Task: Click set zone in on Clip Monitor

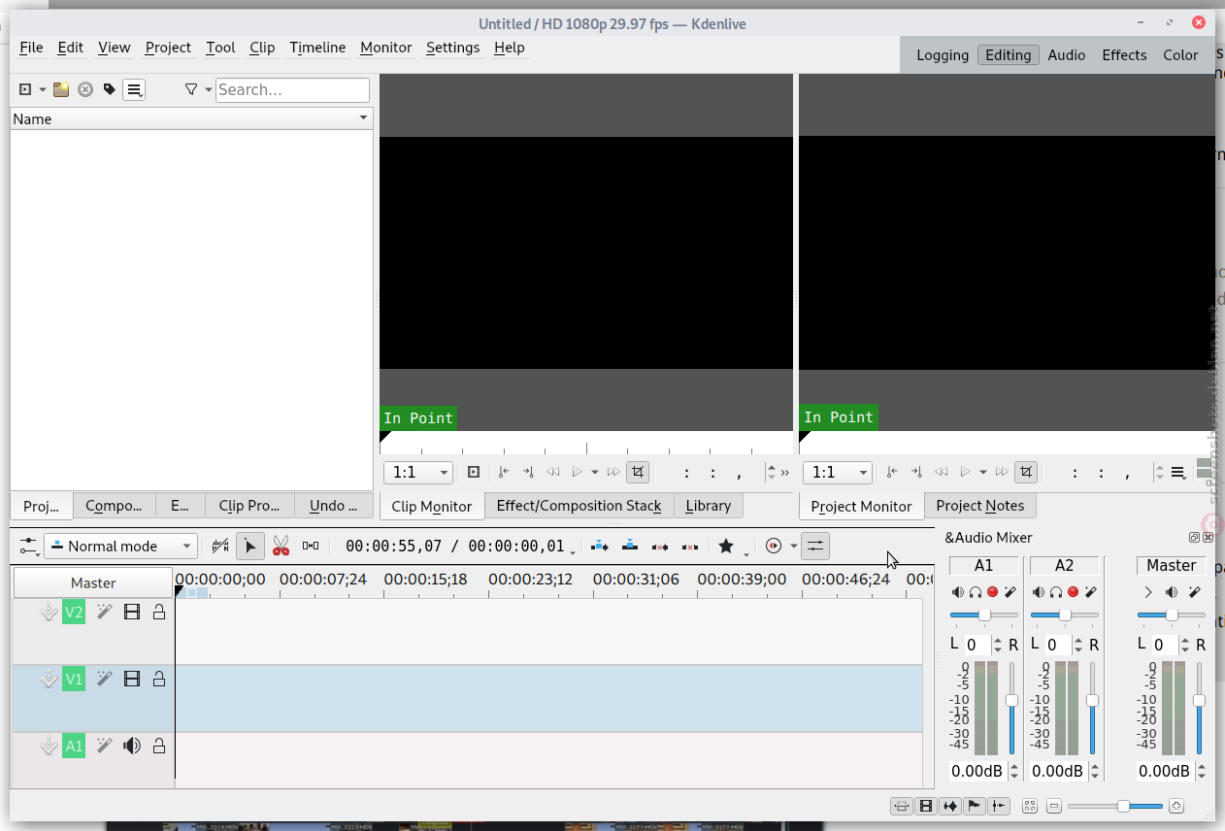Action: (x=503, y=472)
